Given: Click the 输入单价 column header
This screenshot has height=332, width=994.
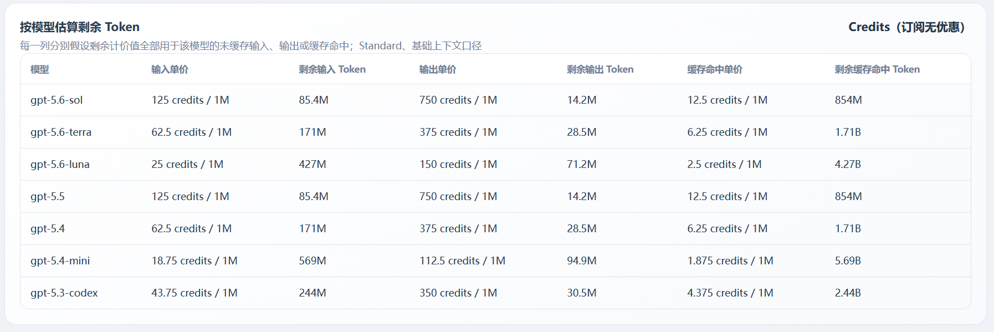Looking at the screenshot, I should (x=170, y=69).
